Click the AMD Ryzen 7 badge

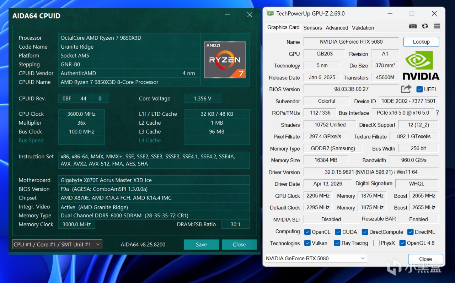[225, 60]
